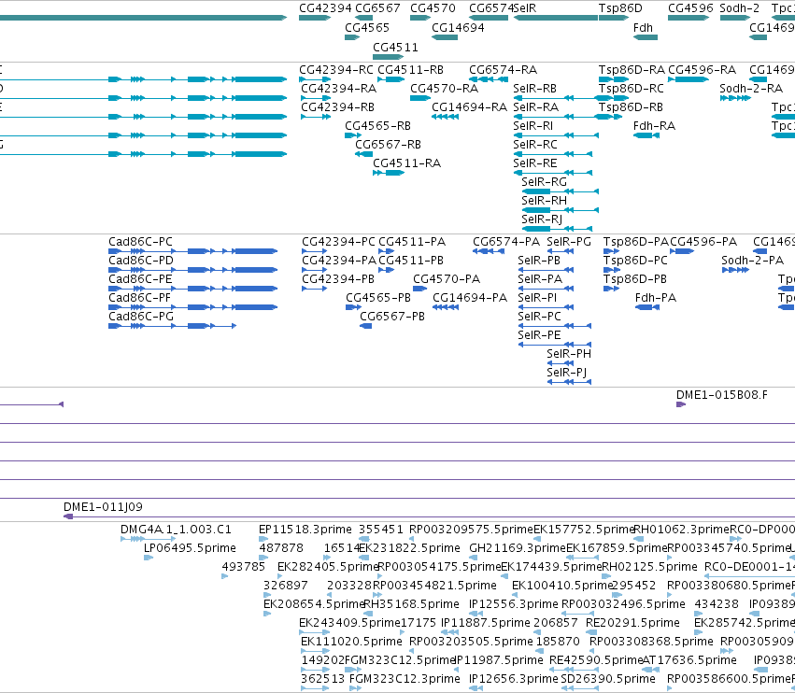Image resolution: width=795 pixels, height=693 pixels.
Task: Open the 434238 feature
Action: 717,604
